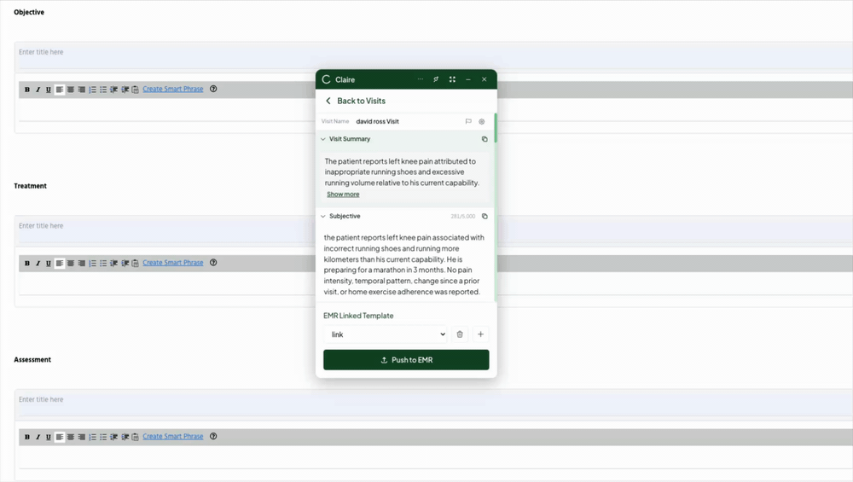Click the pin icon in Claire header
Image resolution: width=853 pixels, height=482 pixels.
436,79
